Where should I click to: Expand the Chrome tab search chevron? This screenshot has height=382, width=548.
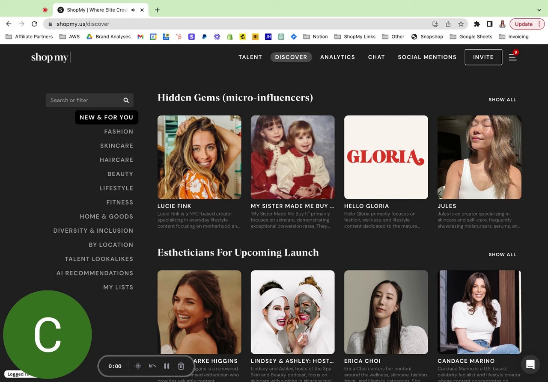click(x=539, y=10)
